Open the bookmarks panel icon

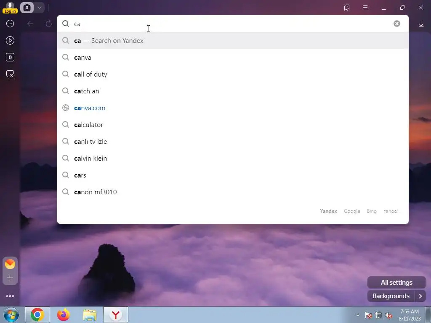(347, 8)
